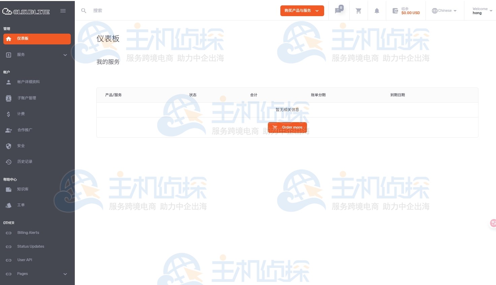Viewport: 496px width, 285px height.
Task: Open the 工单 tickets icon
Action: click(8, 205)
